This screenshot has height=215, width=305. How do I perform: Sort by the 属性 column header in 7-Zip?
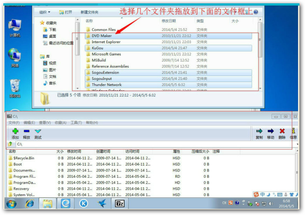[176, 152]
